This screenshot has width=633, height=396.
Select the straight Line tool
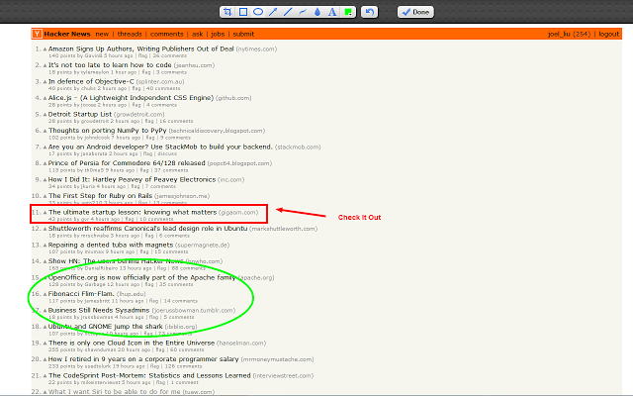point(288,12)
